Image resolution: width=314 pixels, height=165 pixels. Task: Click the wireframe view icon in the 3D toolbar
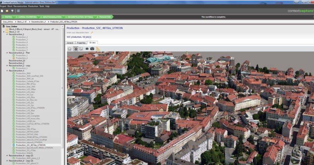click(81, 49)
